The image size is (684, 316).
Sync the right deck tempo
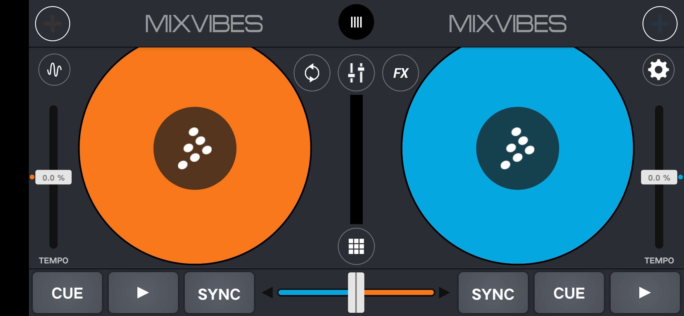tap(493, 293)
